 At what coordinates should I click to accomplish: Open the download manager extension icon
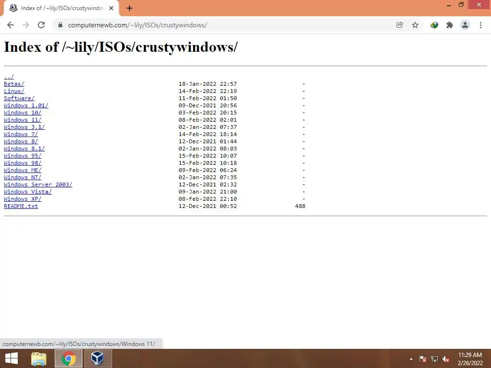[x=434, y=25]
